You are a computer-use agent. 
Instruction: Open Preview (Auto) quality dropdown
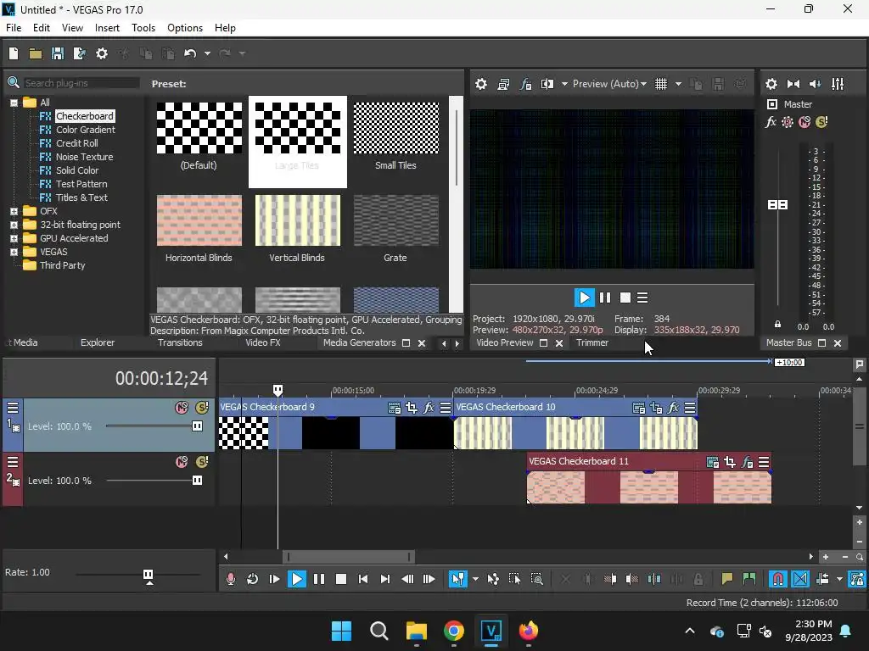[x=609, y=84]
